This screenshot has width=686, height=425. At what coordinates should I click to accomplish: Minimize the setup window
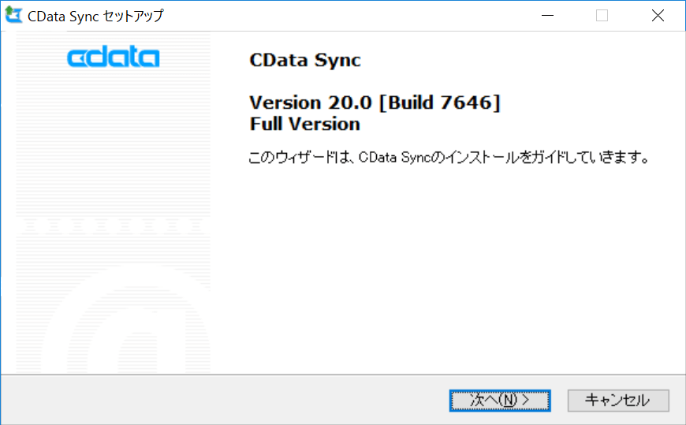tap(546, 16)
